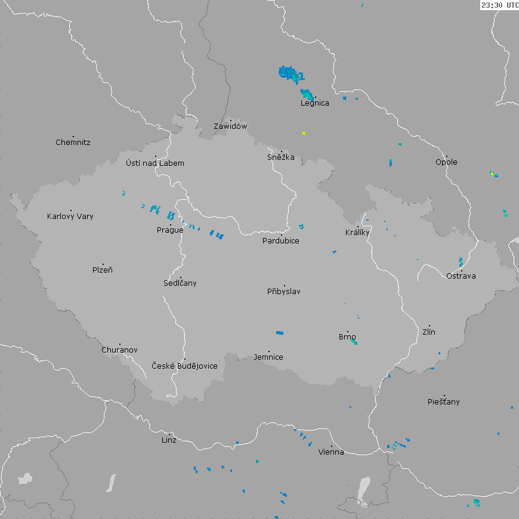Click the Pardubice city label

281,240
